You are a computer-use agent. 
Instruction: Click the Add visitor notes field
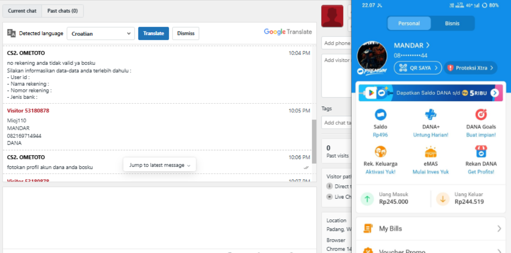(x=337, y=76)
